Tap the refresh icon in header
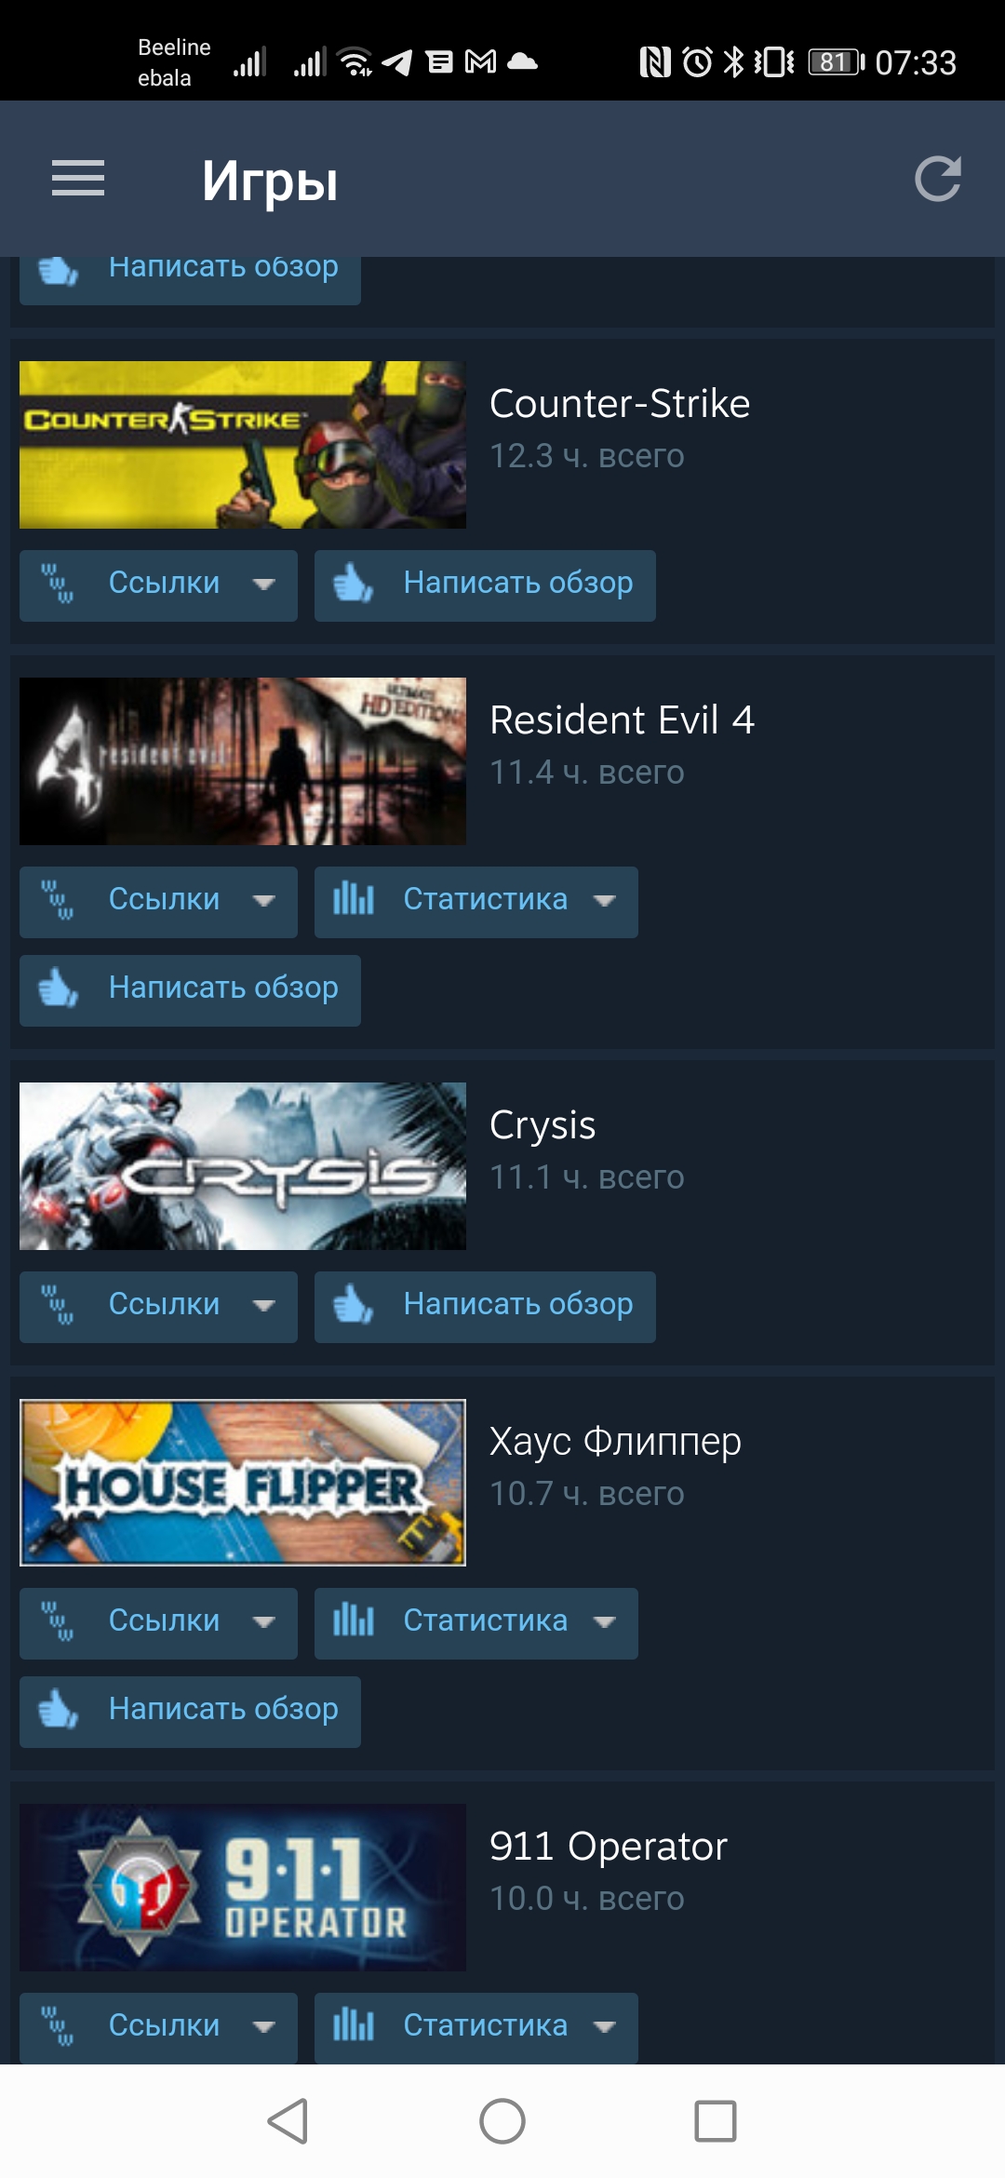The height and width of the screenshot is (2178, 1005). click(x=937, y=179)
